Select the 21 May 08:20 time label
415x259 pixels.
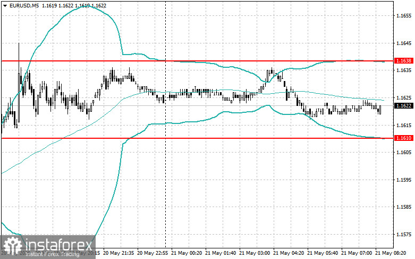(391, 253)
